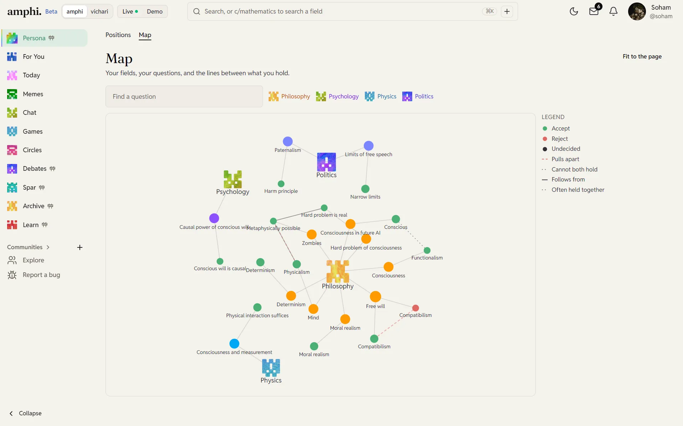This screenshot has height=426, width=683.
Task: Open Spar in the sidebar
Action: pos(45,188)
